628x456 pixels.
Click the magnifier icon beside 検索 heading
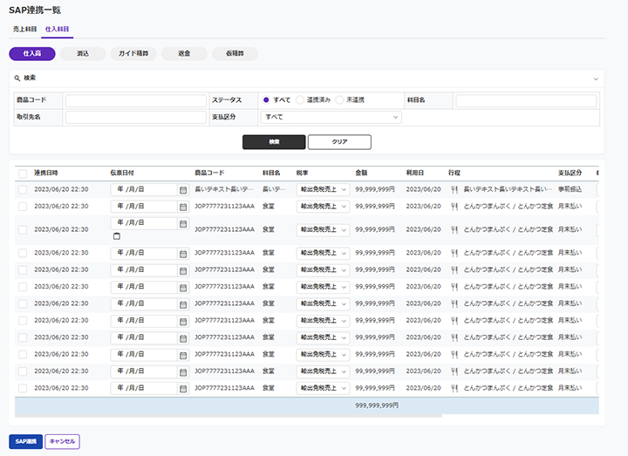pos(17,78)
